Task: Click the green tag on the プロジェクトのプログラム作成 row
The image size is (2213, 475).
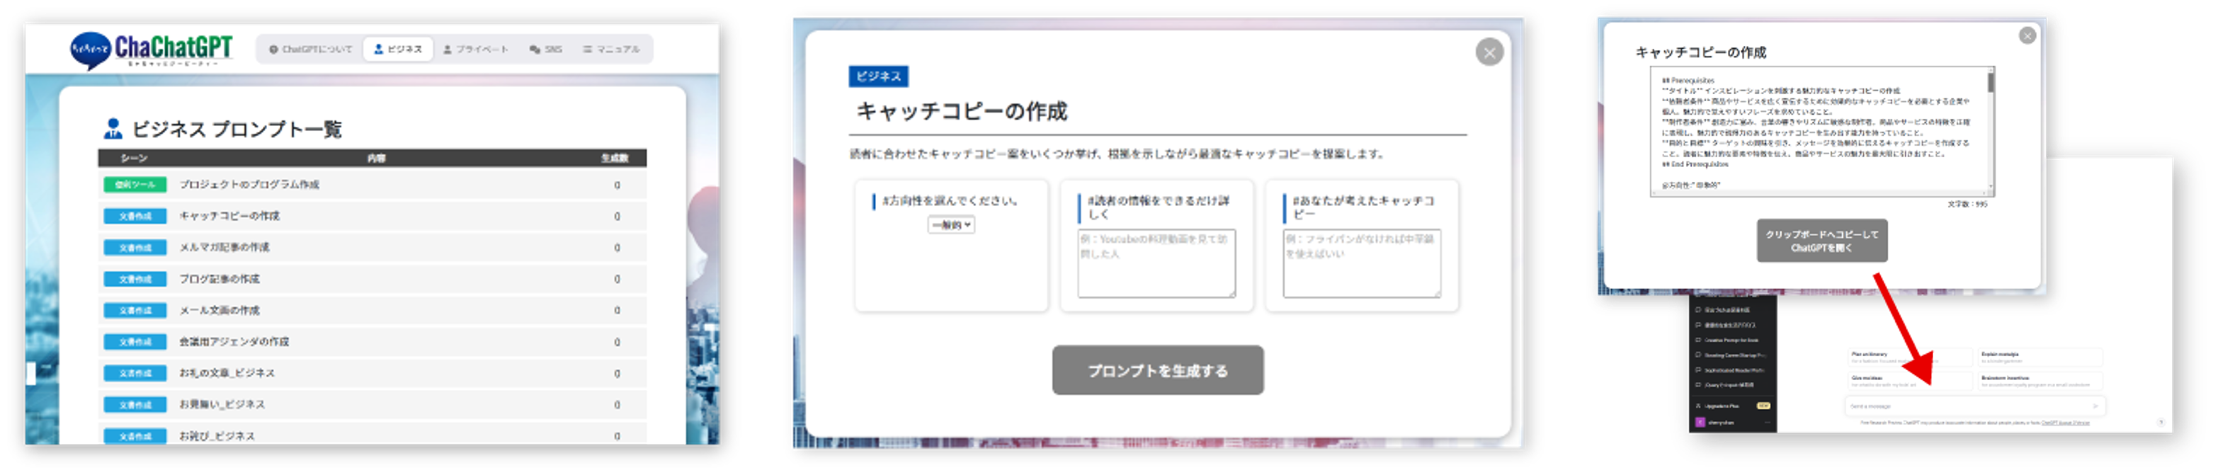Action: coord(135,185)
